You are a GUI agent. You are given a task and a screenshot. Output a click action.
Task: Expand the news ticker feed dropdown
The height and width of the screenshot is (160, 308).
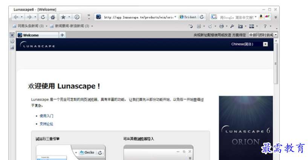click(x=276, y=35)
